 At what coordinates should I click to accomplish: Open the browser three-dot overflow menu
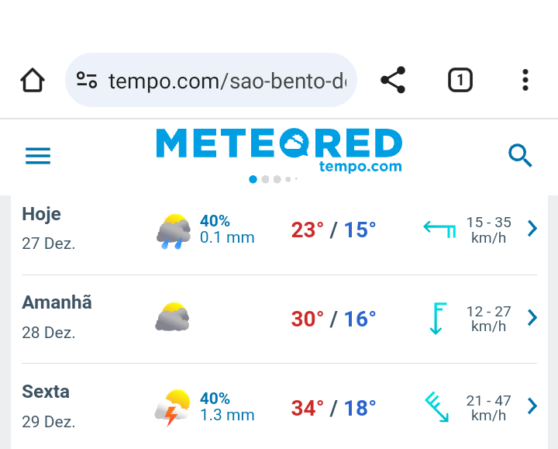(x=525, y=80)
